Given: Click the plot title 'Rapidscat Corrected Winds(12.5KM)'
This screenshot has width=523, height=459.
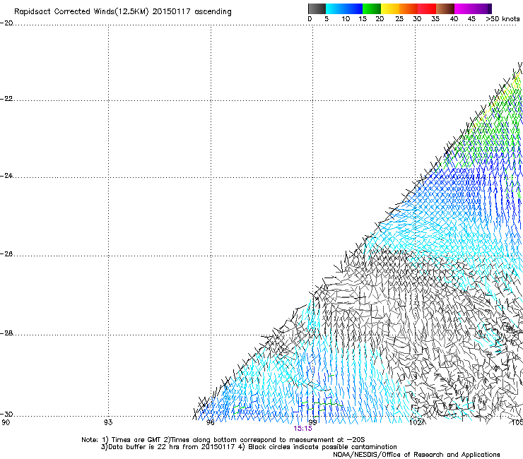Looking at the screenshot, I should click(x=81, y=12).
